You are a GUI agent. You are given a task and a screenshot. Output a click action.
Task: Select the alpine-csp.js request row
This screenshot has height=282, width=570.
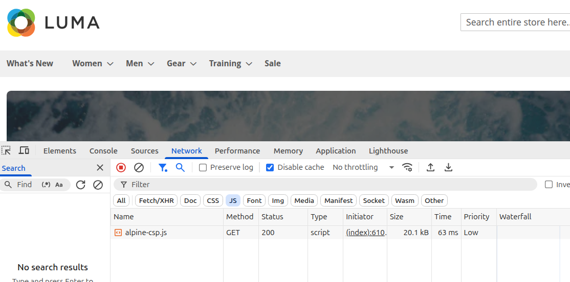340,233
